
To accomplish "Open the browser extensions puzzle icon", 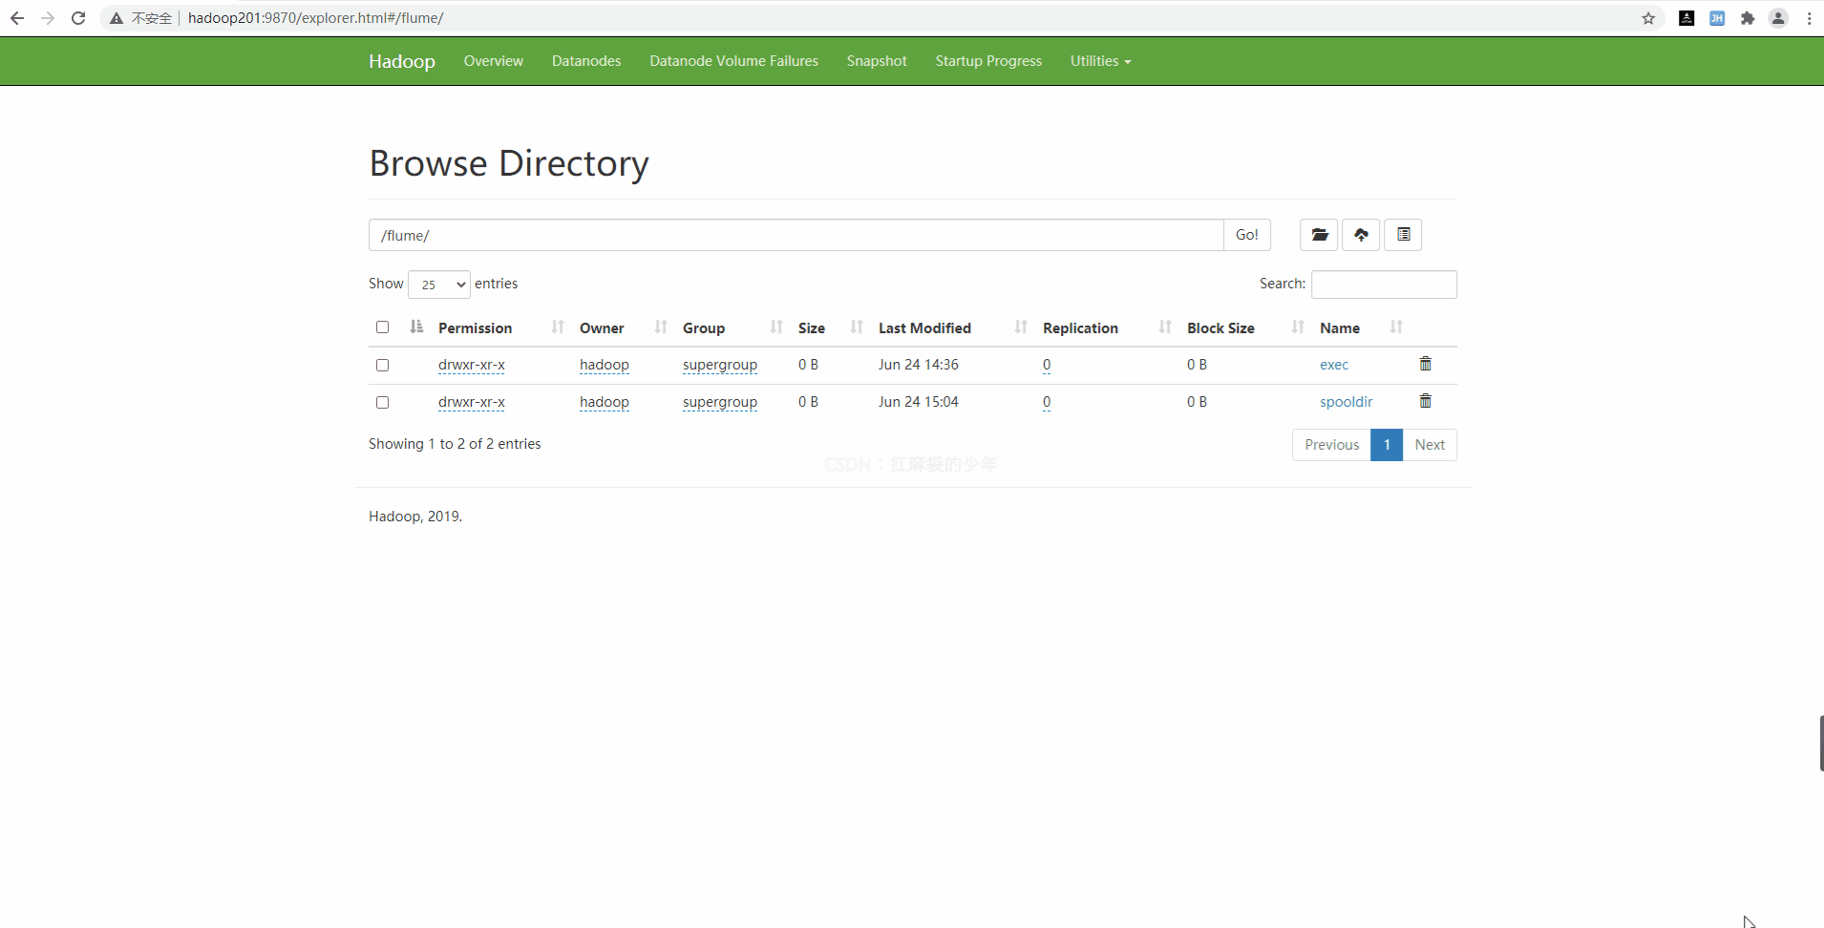I will [x=1748, y=18].
